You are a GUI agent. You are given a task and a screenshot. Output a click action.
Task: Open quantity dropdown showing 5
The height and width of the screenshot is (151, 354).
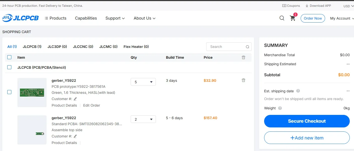pyautogui.click(x=143, y=82)
